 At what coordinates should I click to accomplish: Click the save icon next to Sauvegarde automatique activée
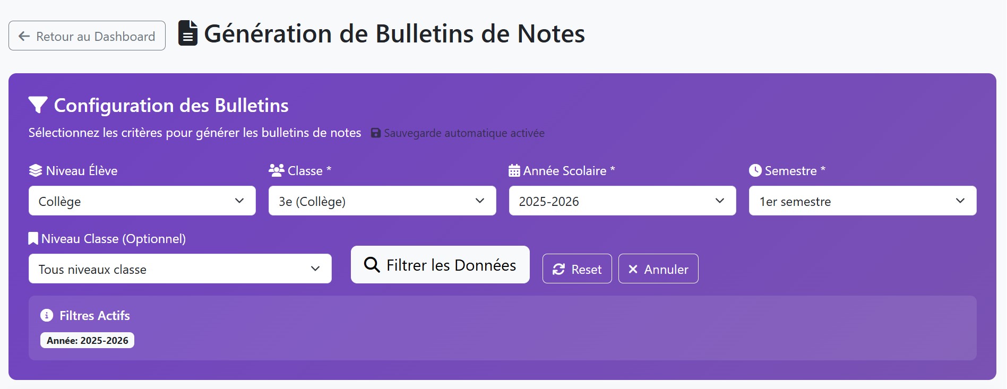[376, 133]
